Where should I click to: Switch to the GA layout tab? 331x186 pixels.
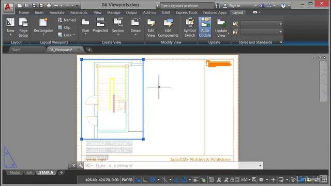point(29,172)
